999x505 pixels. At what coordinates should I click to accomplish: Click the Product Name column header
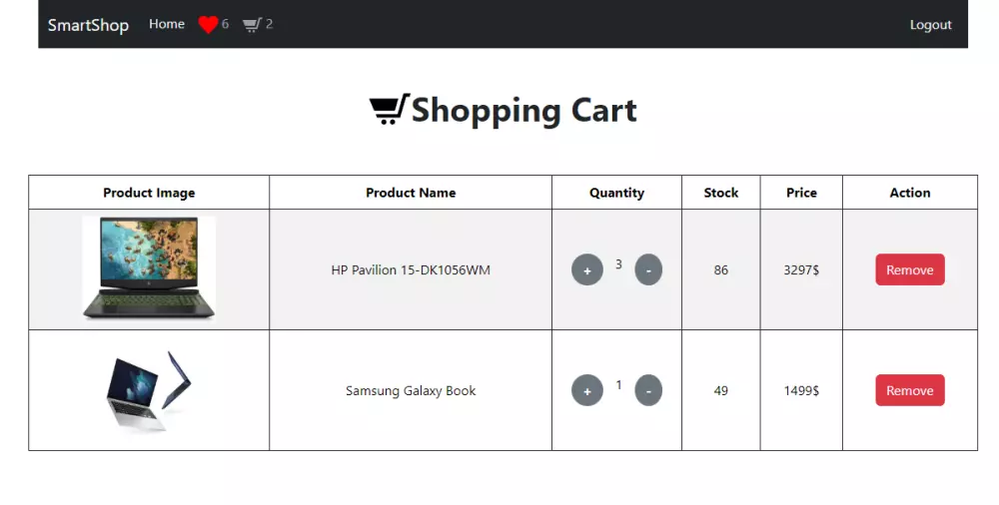pyautogui.click(x=411, y=193)
